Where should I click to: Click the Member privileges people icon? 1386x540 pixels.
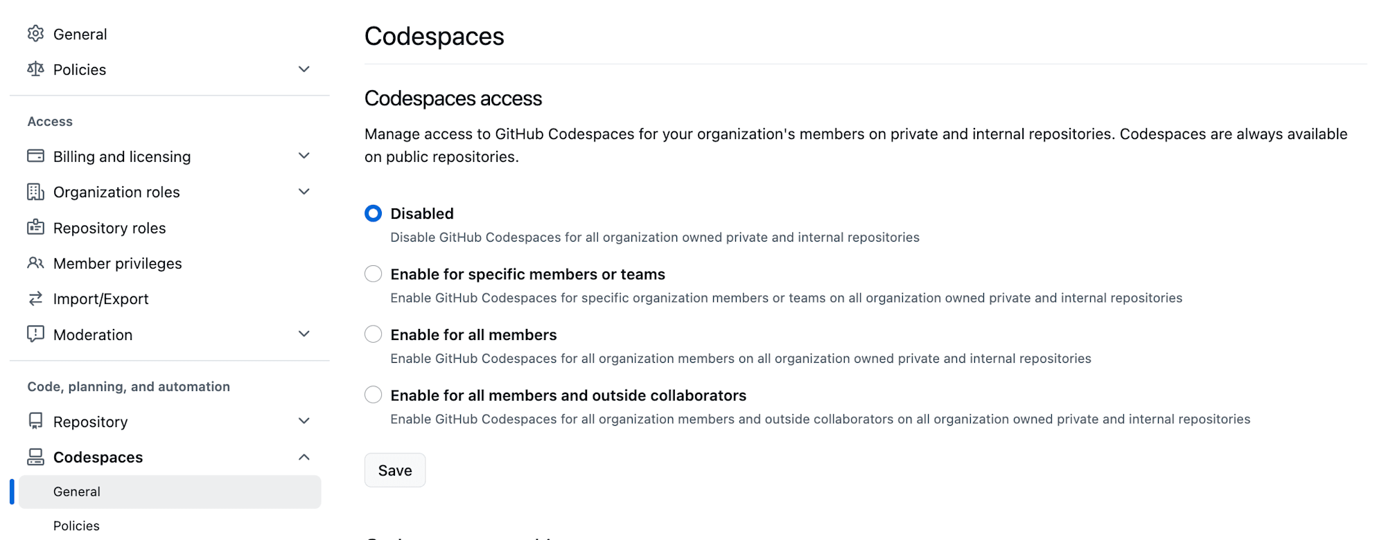click(x=35, y=263)
